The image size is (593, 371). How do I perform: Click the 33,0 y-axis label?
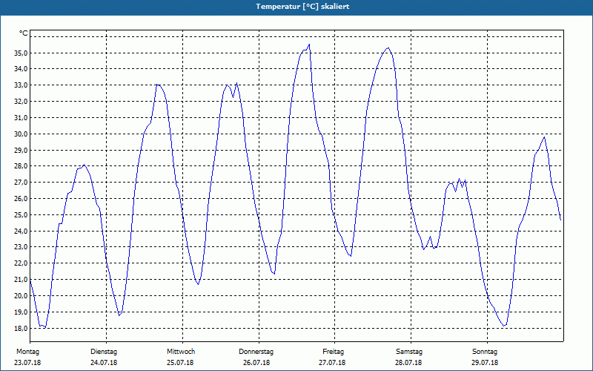click(21, 85)
